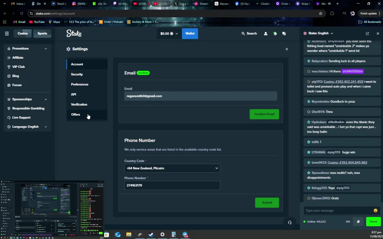The image size is (383, 239).
Task: Open the emoji picker in chat input
Action: coord(375,210)
